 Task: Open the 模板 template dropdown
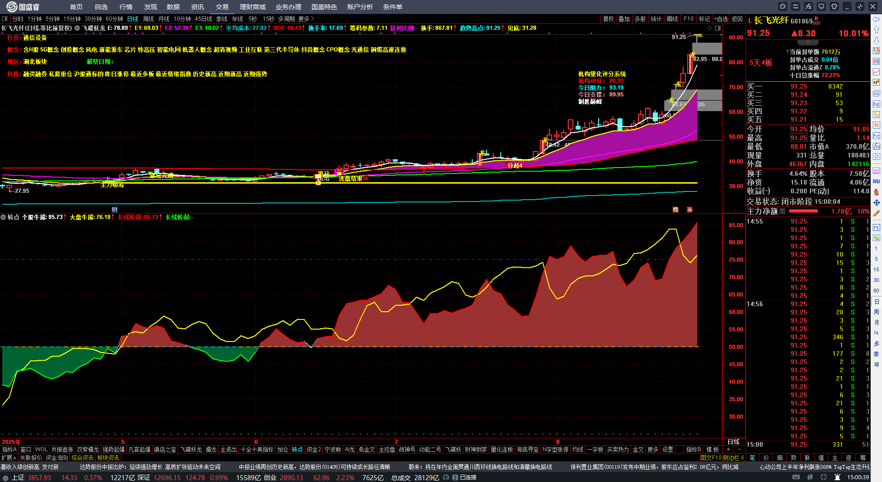[x=713, y=450]
